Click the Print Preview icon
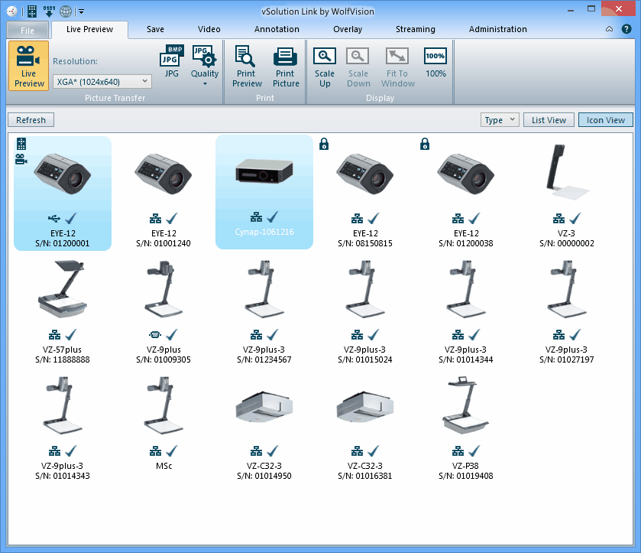Viewport: 641px width, 553px height. point(247,67)
